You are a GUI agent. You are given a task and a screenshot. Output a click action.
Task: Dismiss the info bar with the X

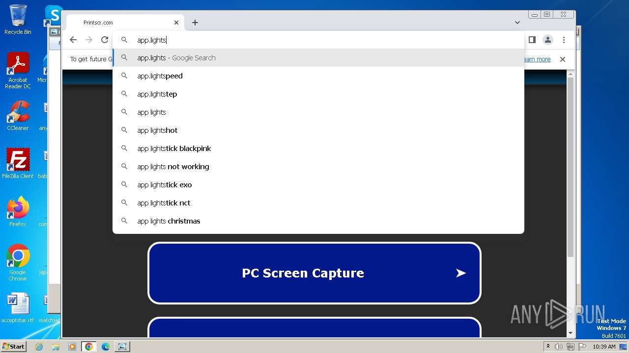point(563,59)
